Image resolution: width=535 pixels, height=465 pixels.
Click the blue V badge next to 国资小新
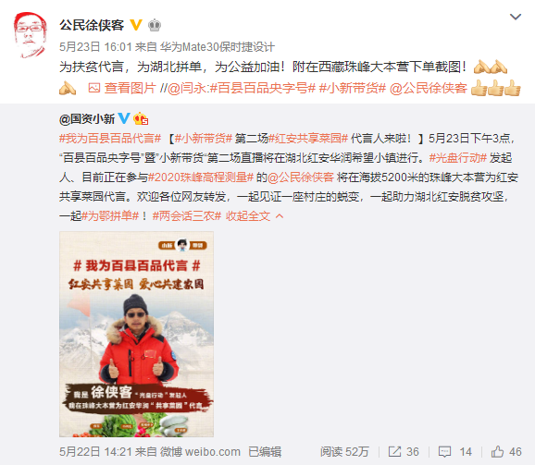click(x=124, y=118)
